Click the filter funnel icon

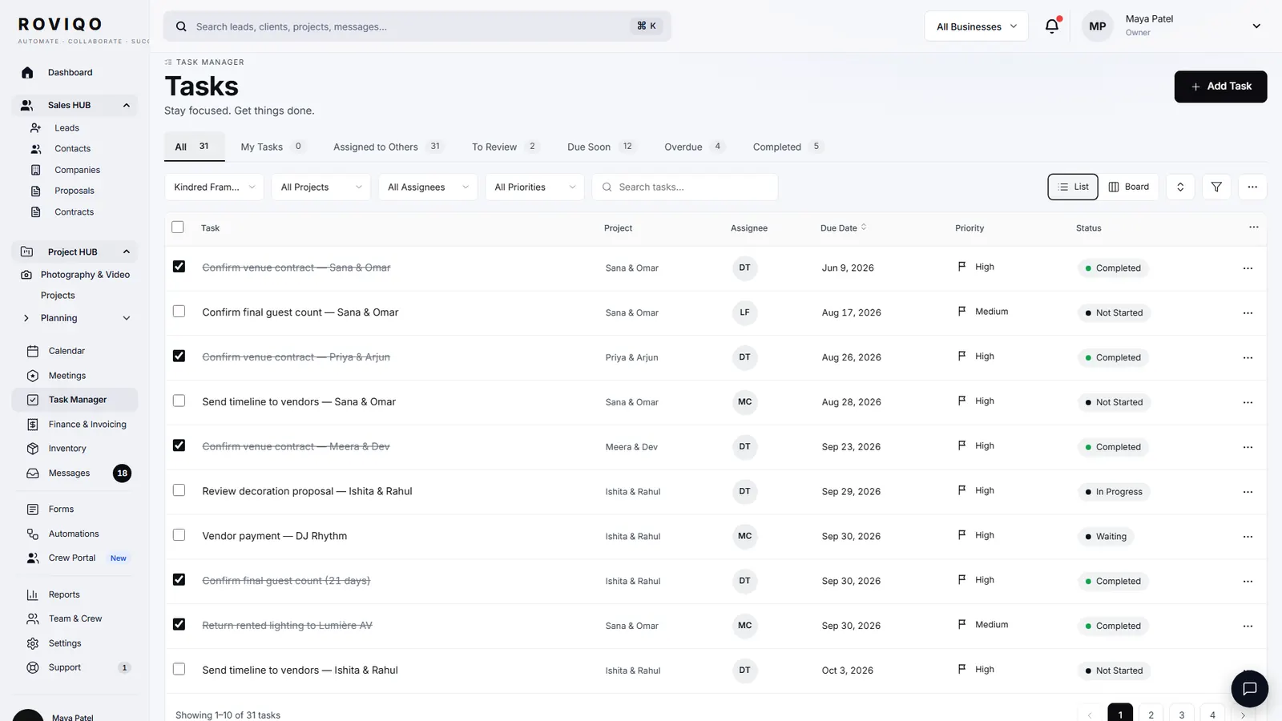pos(1216,187)
